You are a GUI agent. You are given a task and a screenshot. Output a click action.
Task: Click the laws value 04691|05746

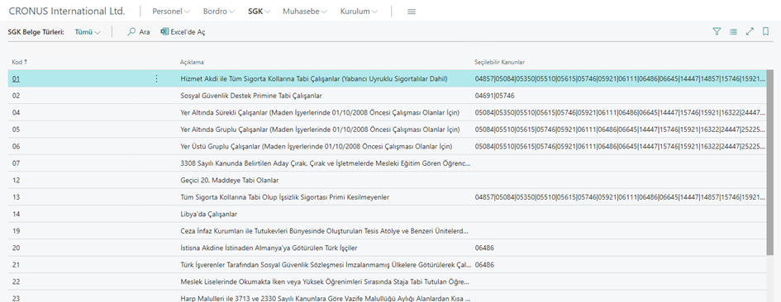495,96
